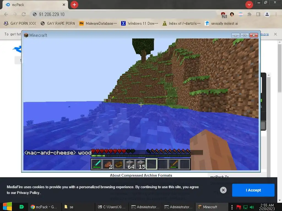
Task: Toggle the browser side panel
Action: pos(258,14)
